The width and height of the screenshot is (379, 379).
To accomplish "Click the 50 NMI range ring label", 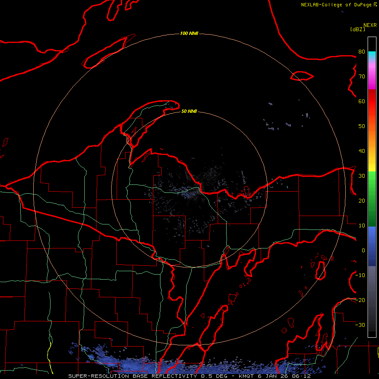I will coord(189,111).
